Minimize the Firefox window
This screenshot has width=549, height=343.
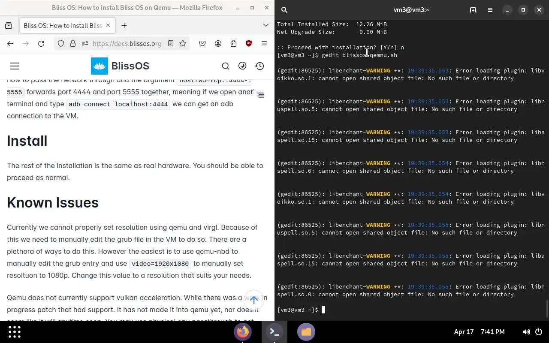click(x=238, y=8)
